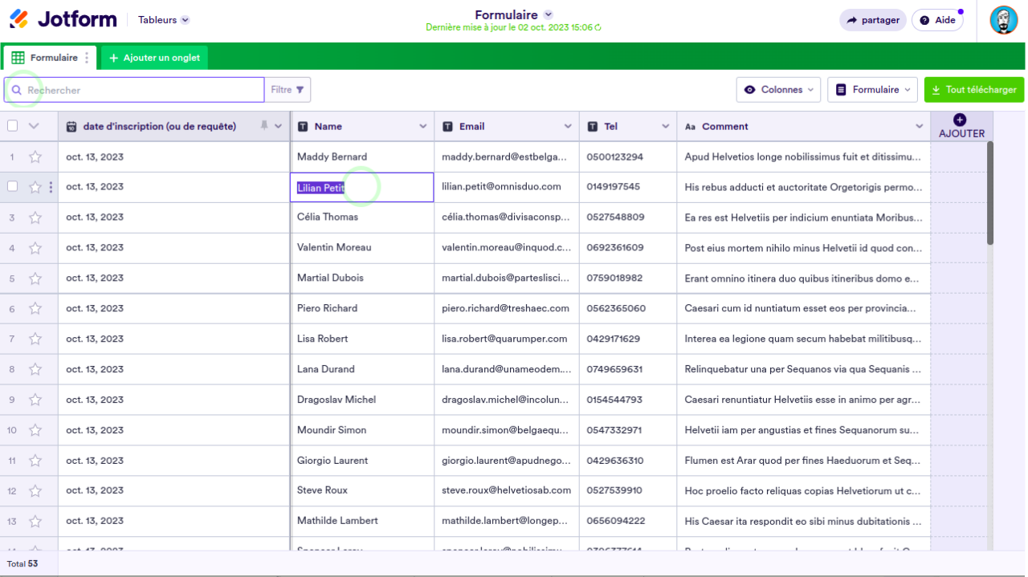
Task: Select phone number 0656094222 cell
Action: 628,522
